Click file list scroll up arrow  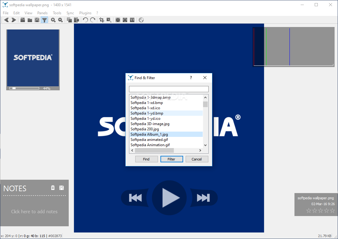(x=206, y=97)
